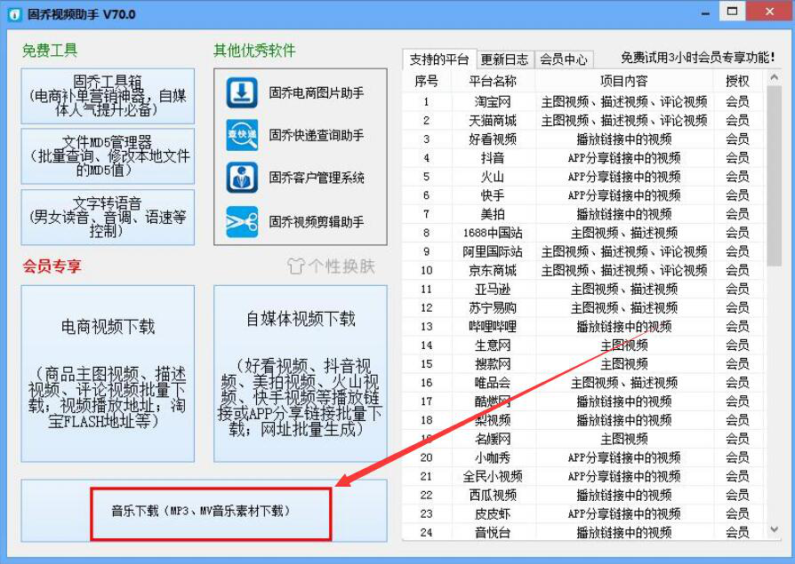Open 电商视频下载 member feature

point(108,374)
